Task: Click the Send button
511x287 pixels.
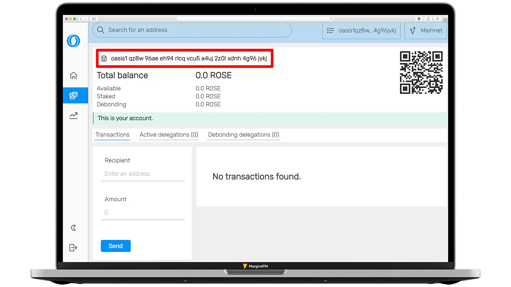Action: [116, 246]
